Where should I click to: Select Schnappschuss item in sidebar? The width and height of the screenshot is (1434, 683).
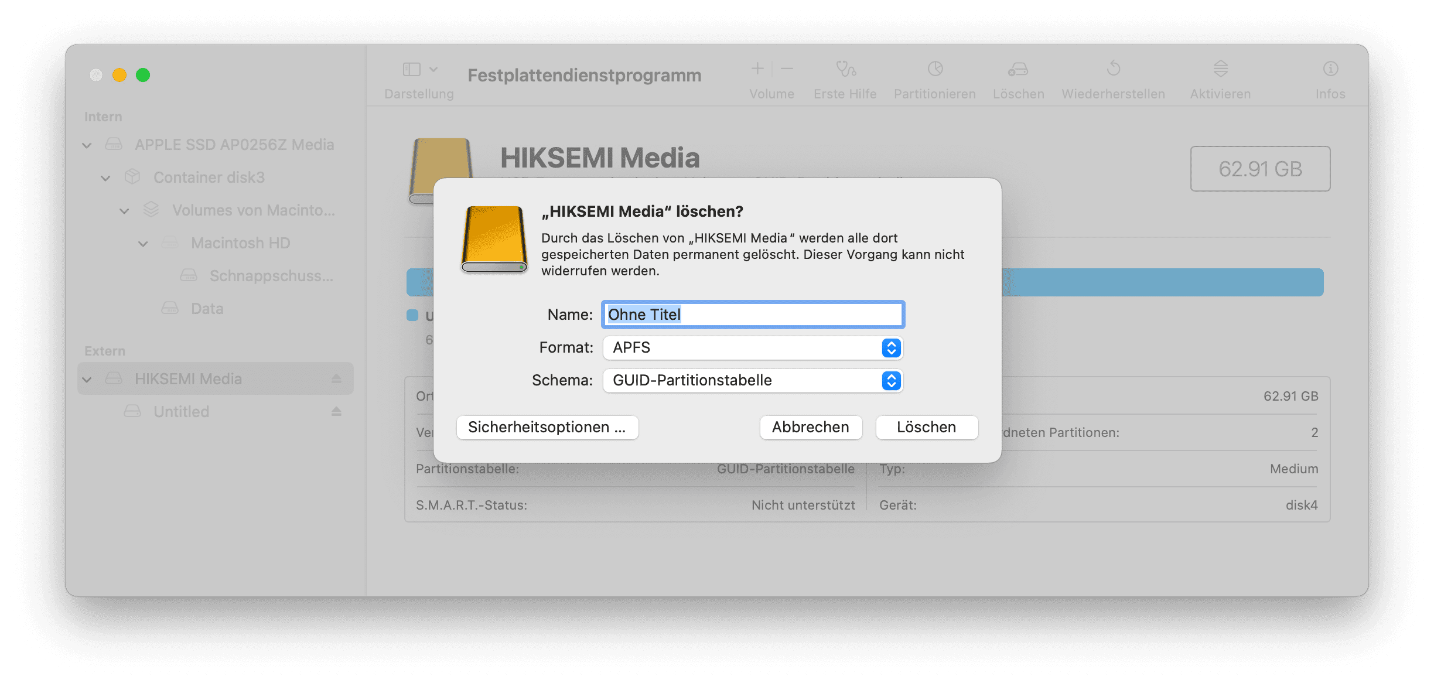click(216, 276)
